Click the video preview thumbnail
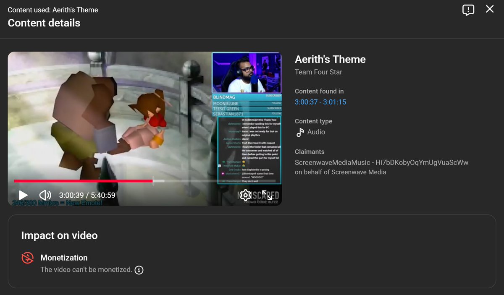The width and height of the screenshot is (504, 295). (x=144, y=129)
